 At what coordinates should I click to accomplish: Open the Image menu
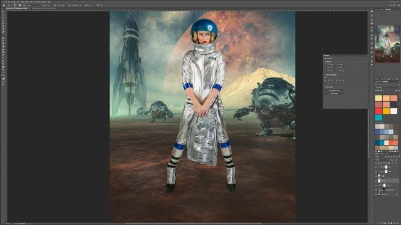click(13, 2)
